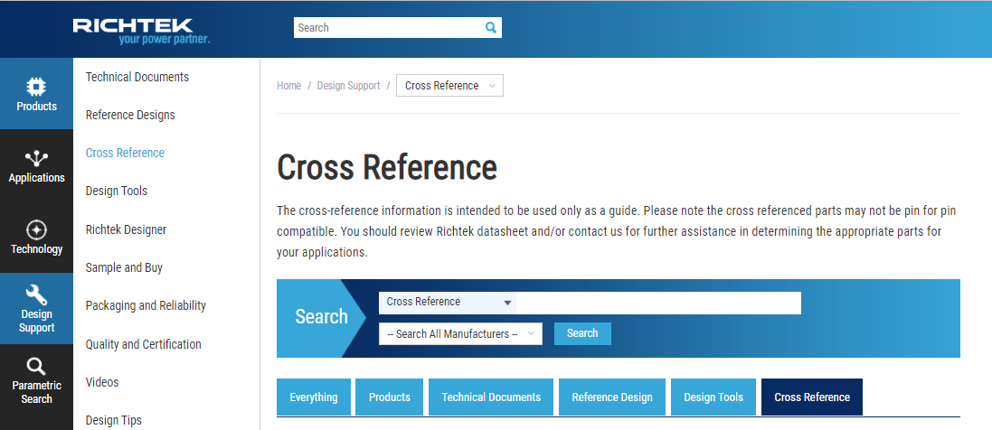Open Design Tips in the sidebar
Image resolution: width=992 pixels, height=430 pixels.
tap(114, 420)
